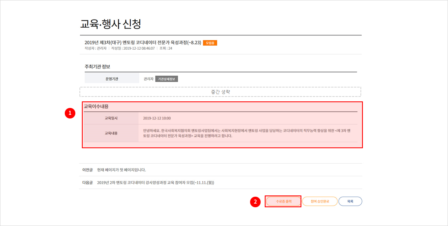Click the post title 2019년 제3차(대구) 멘토링 과정
The height and width of the screenshot is (226, 448).
pyautogui.click(x=142, y=43)
